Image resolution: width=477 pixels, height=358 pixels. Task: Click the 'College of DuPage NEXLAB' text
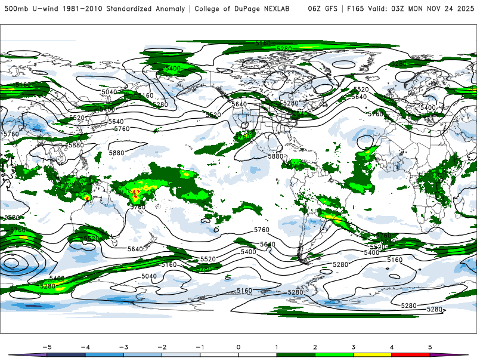pyautogui.click(x=242, y=8)
